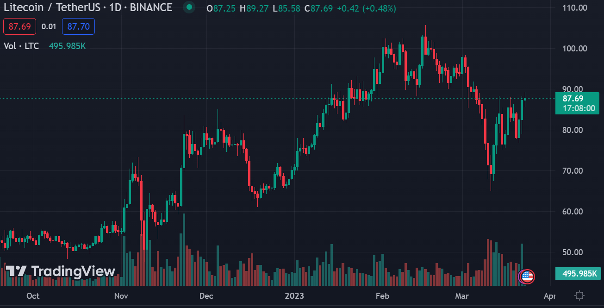The image size is (604, 308).
Task: Click the green market status dot
Action: (x=189, y=7)
